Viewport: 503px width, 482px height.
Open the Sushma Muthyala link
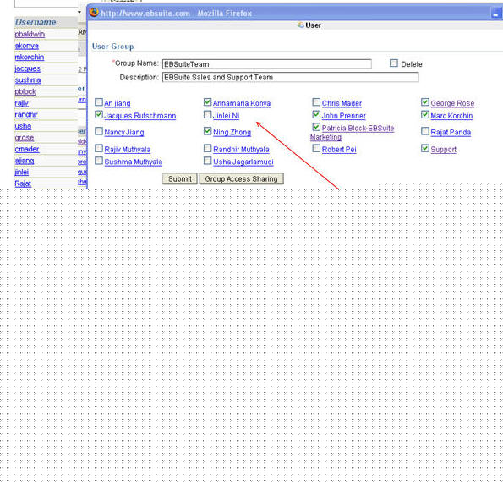point(133,162)
